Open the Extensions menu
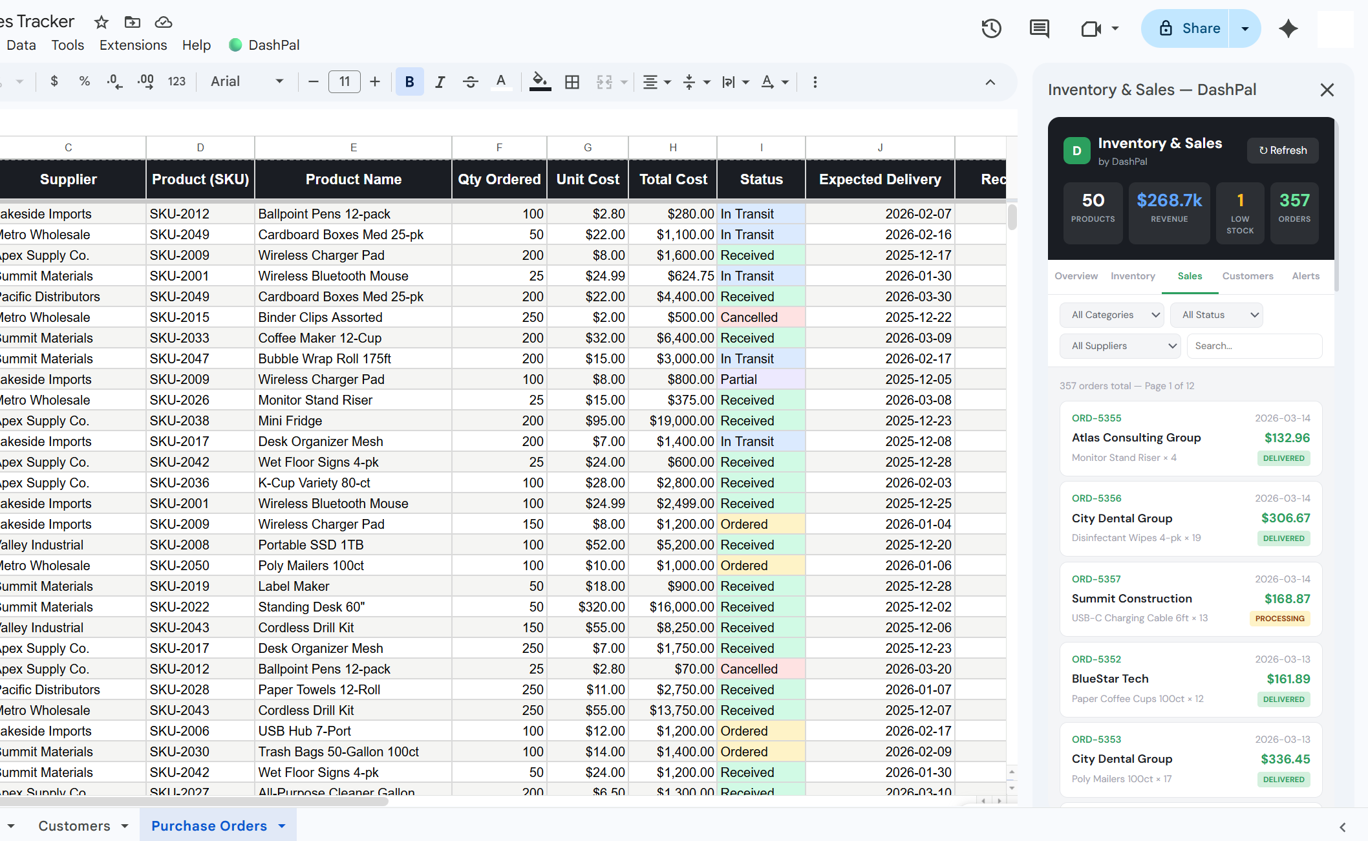 click(133, 45)
